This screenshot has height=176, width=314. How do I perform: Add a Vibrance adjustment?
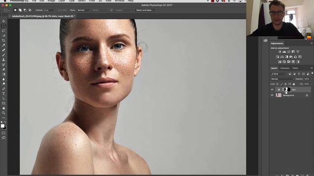(x=298, y=52)
